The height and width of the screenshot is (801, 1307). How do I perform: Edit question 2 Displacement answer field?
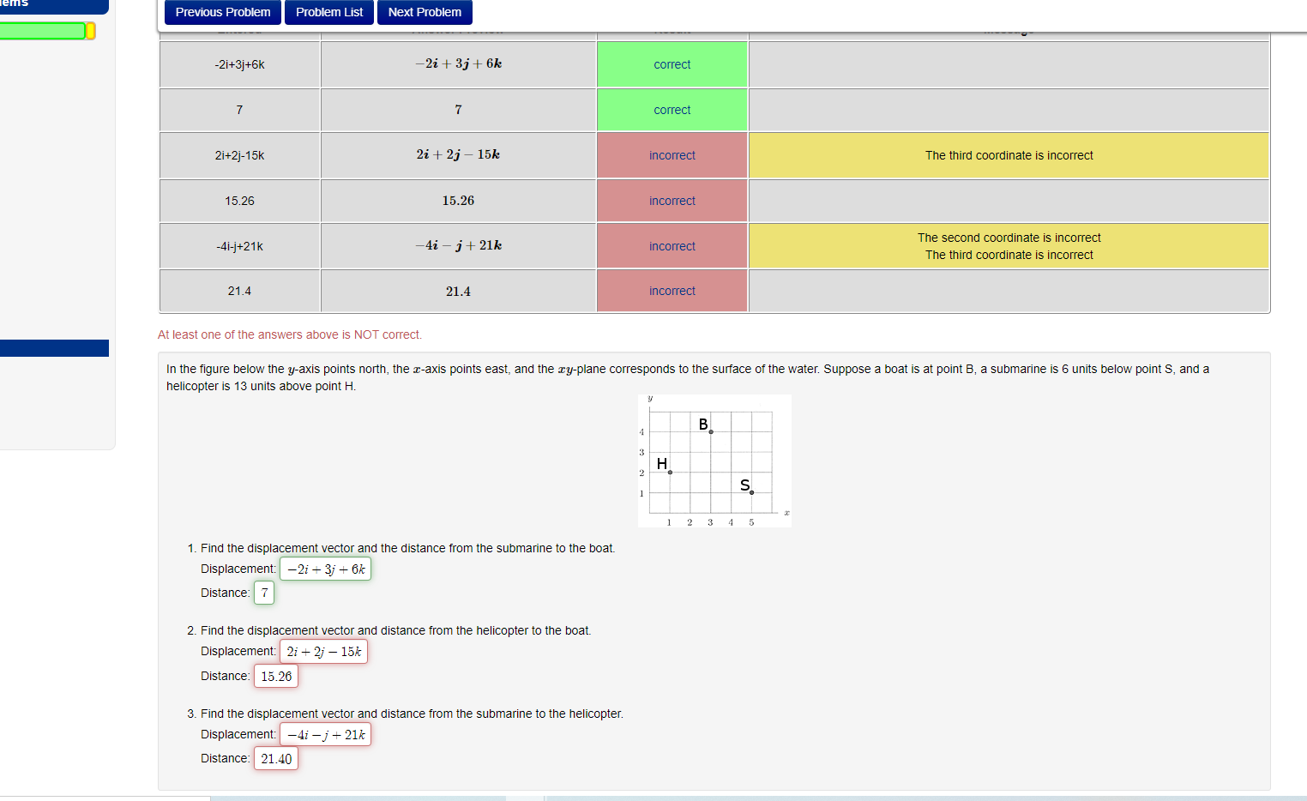(324, 652)
